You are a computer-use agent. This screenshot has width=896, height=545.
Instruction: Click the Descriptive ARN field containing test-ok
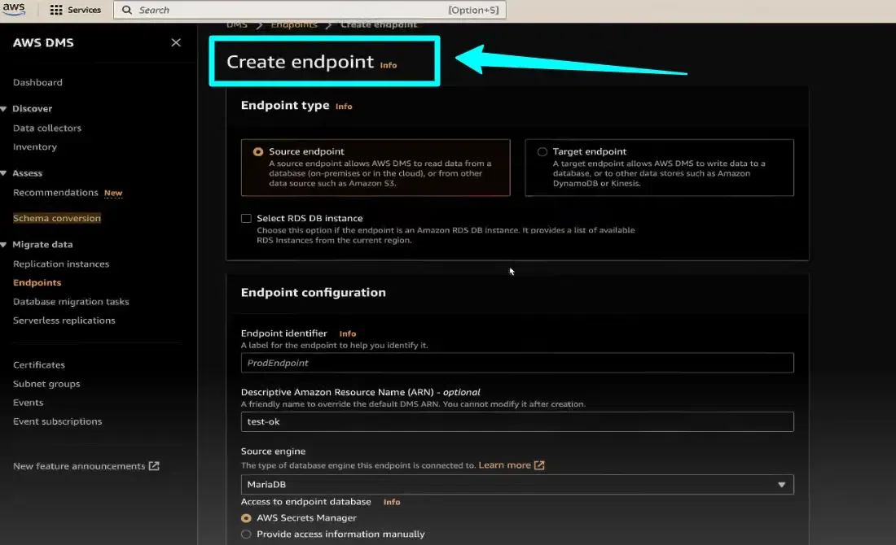[x=517, y=421]
